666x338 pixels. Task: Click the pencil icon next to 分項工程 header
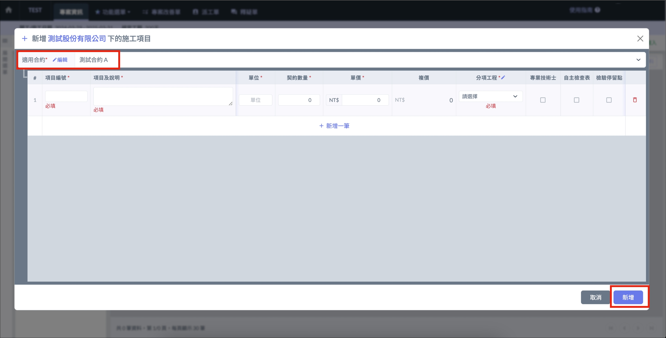pos(503,77)
